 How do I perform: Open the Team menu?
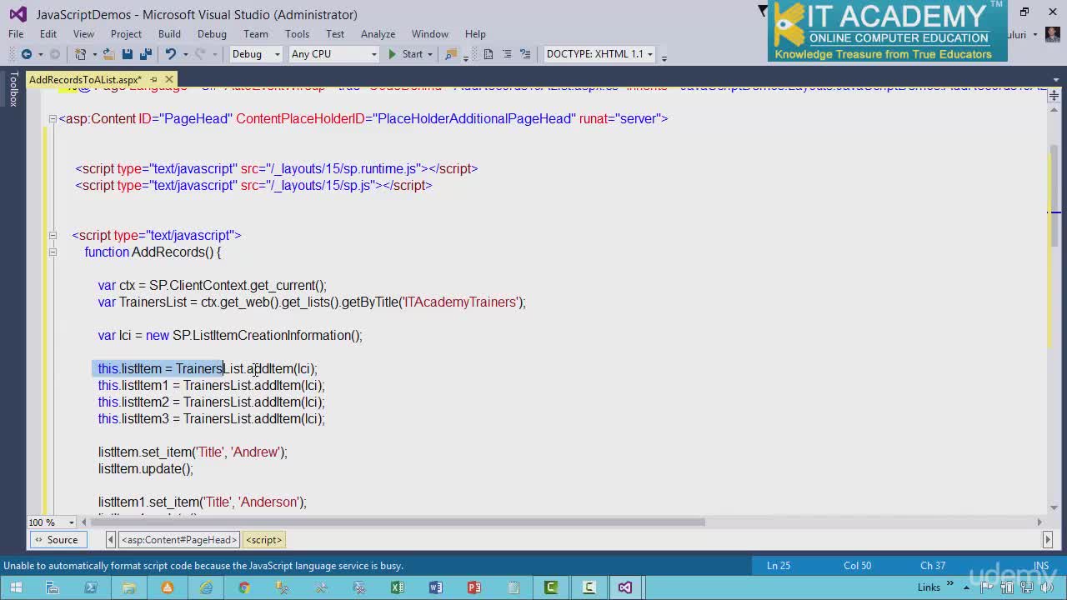click(256, 34)
